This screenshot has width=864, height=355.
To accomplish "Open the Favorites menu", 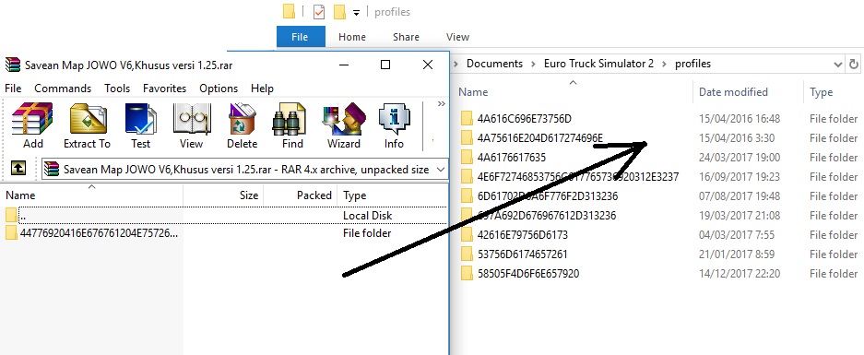I will 164,89.
